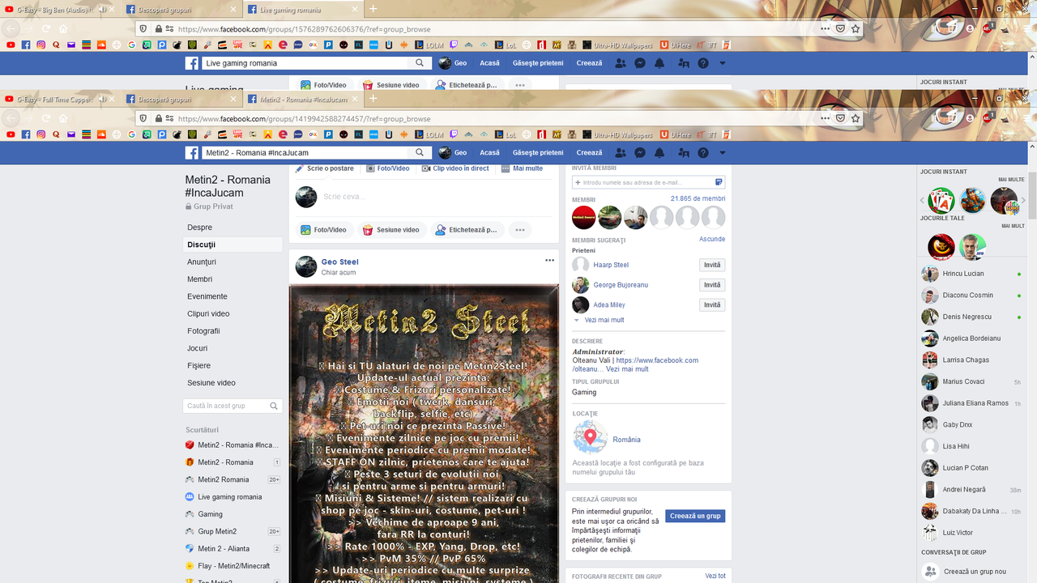Toggle bookmark star in Live gaming romania address bar
The height and width of the screenshot is (583, 1037).
coord(856,28)
